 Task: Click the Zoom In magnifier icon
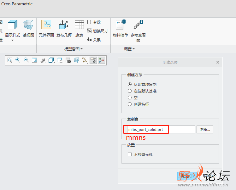[18, 60]
